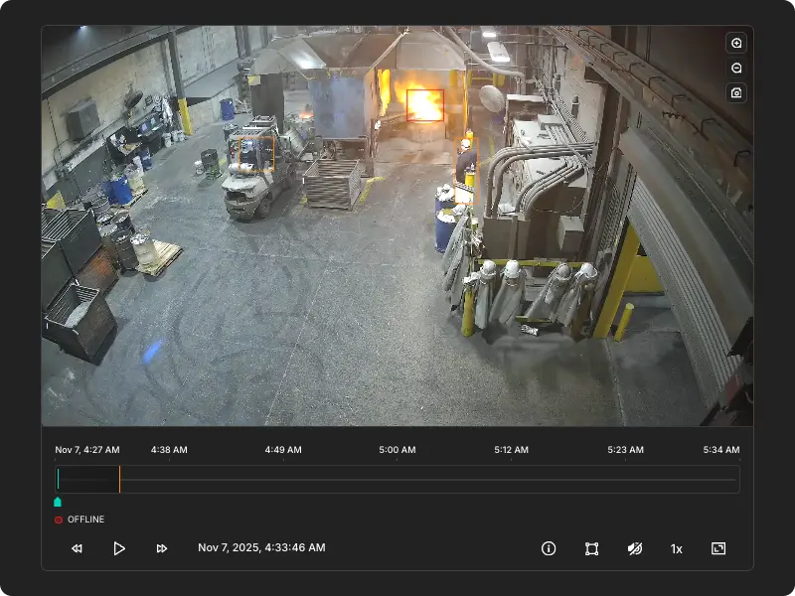The width and height of the screenshot is (795, 596).
Task: Toggle picture-in-picture view
Action: (x=718, y=548)
